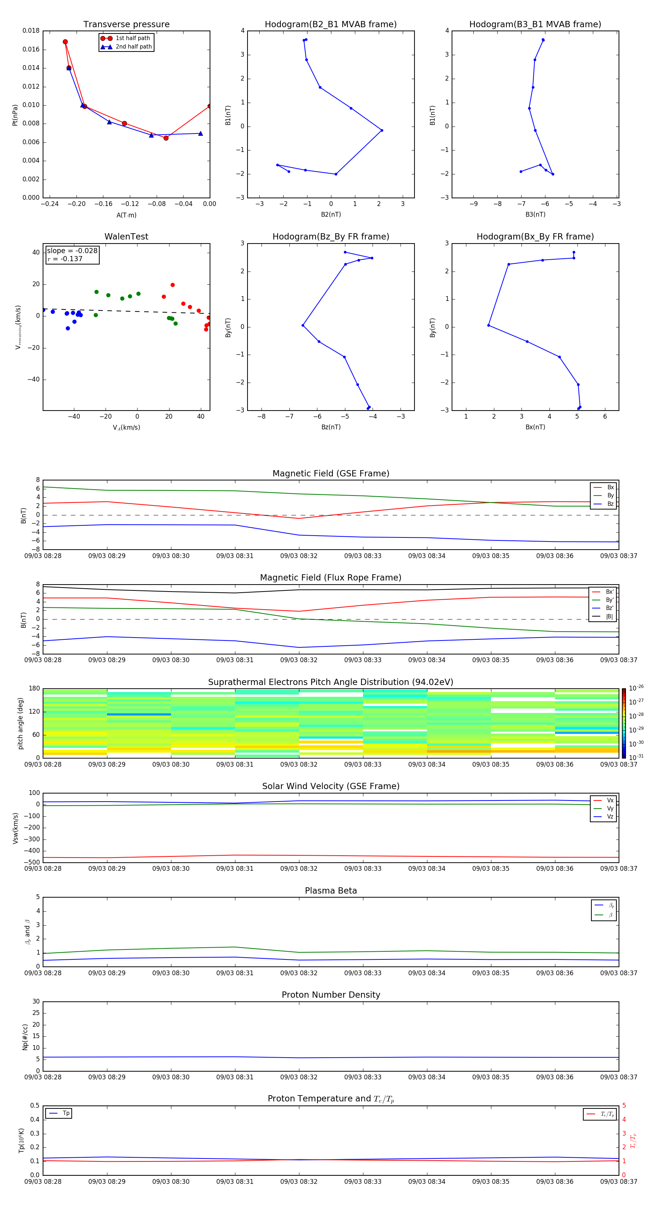Click the 'A(T·m)' x-axis label
662x1214 pixels.
click(126, 215)
